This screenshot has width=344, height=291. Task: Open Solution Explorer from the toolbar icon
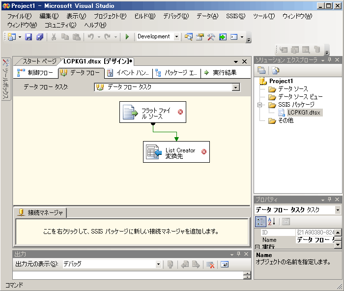[x=188, y=37]
